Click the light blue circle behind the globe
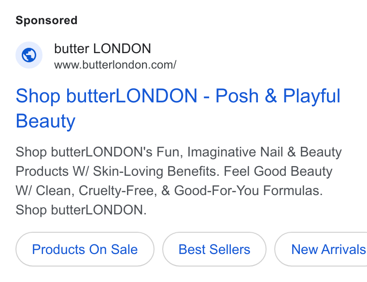367x282 pixels. 29,55
